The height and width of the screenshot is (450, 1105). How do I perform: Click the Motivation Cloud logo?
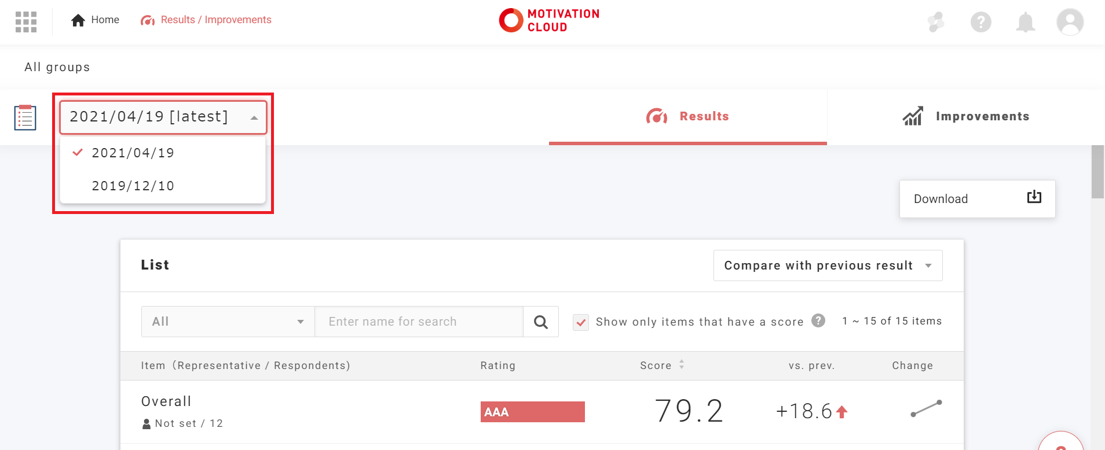[x=549, y=20]
